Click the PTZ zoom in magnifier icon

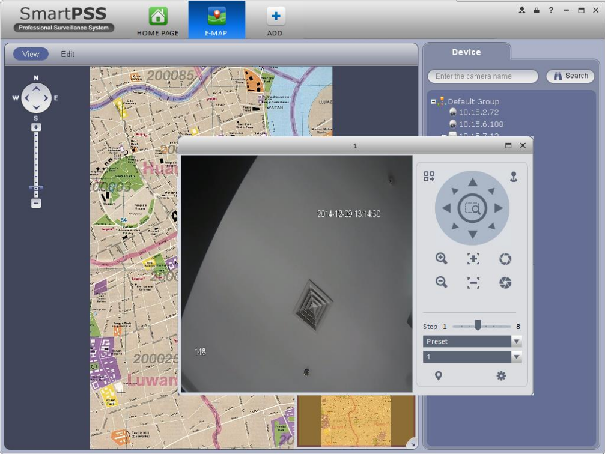[x=442, y=259]
